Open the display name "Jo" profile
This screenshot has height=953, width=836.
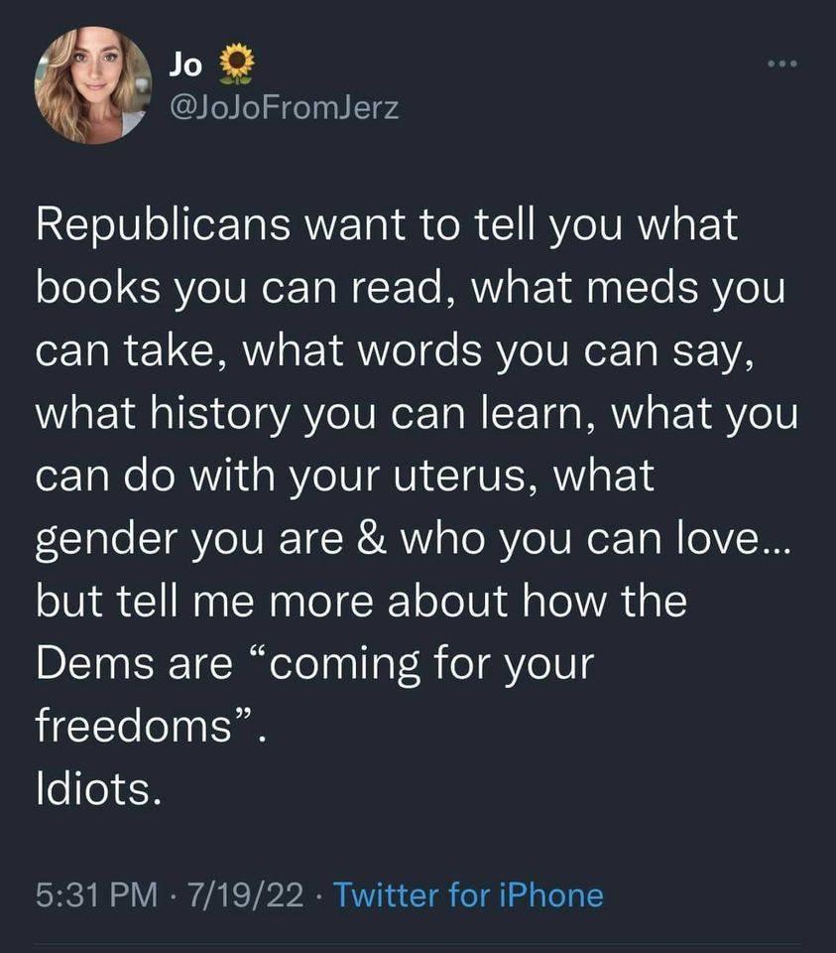(x=185, y=64)
